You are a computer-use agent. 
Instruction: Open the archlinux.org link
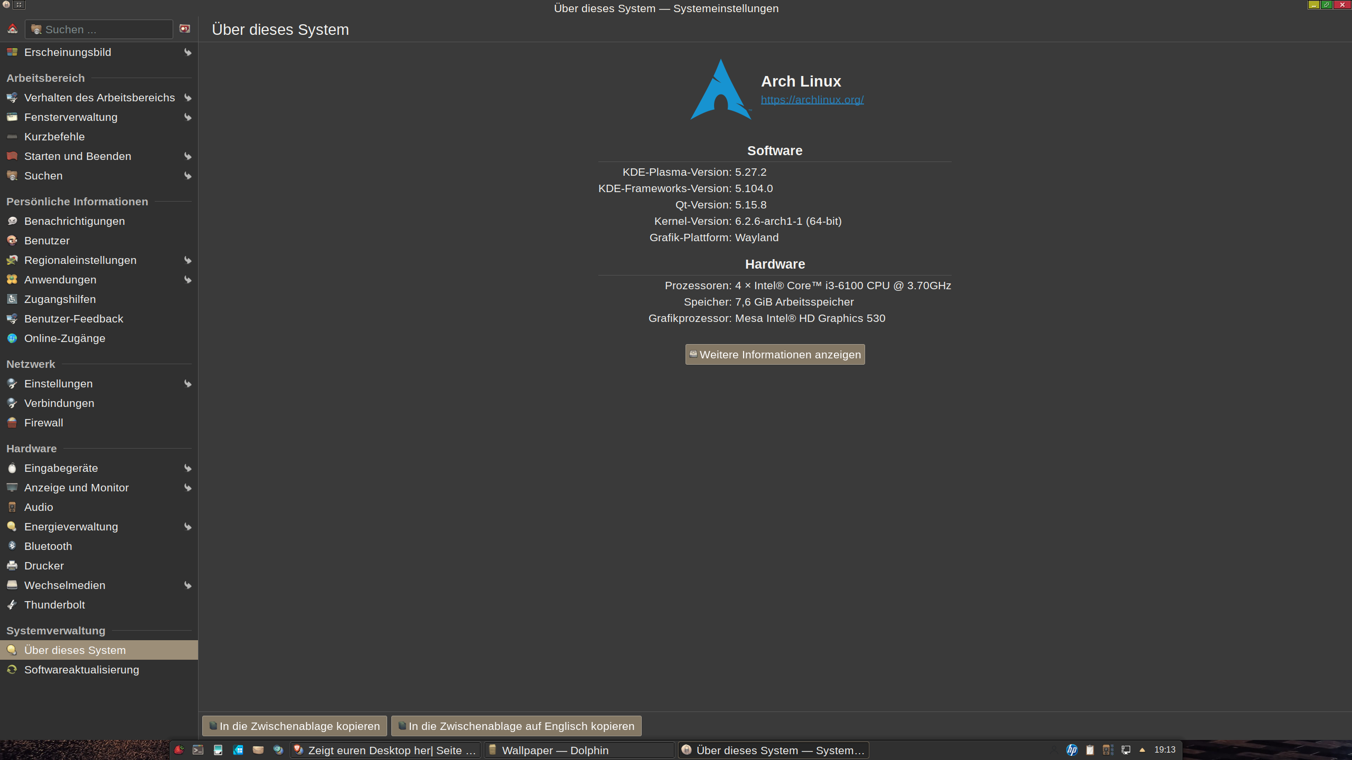[x=812, y=100]
